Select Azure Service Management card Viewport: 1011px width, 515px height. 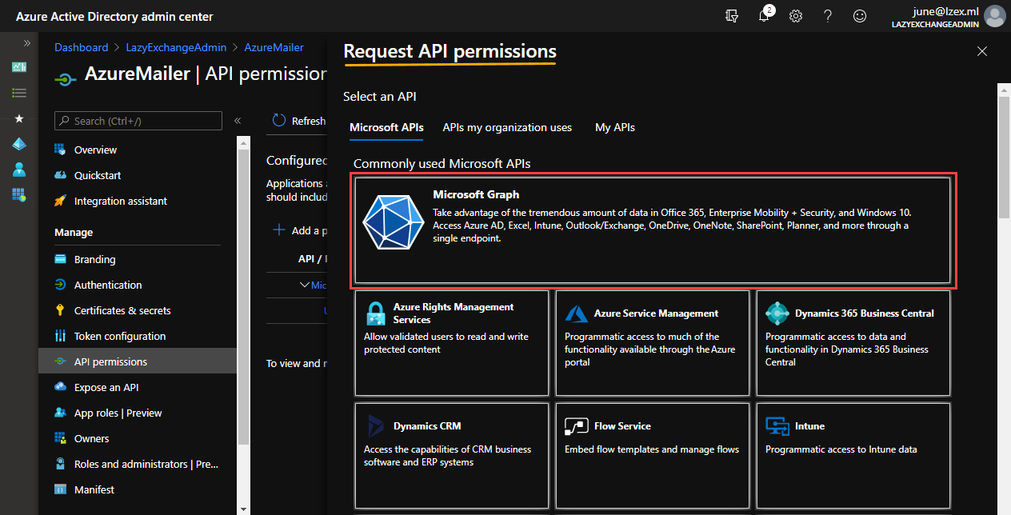[653, 343]
